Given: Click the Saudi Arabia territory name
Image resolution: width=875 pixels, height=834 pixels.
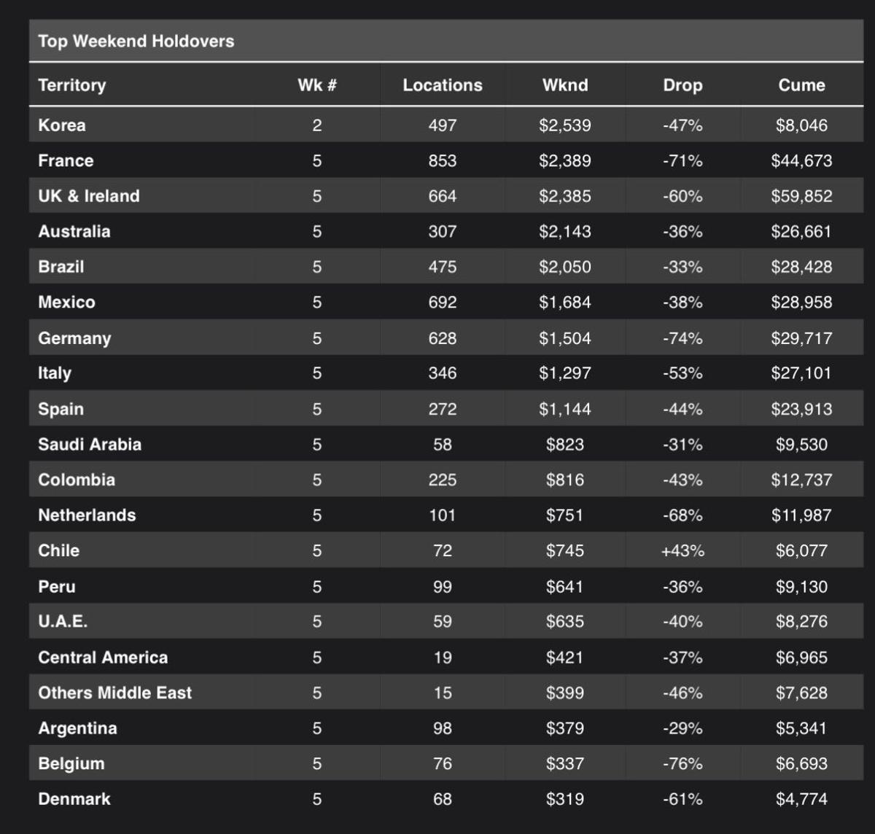Looking at the screenshot, I should click(90, 444).
